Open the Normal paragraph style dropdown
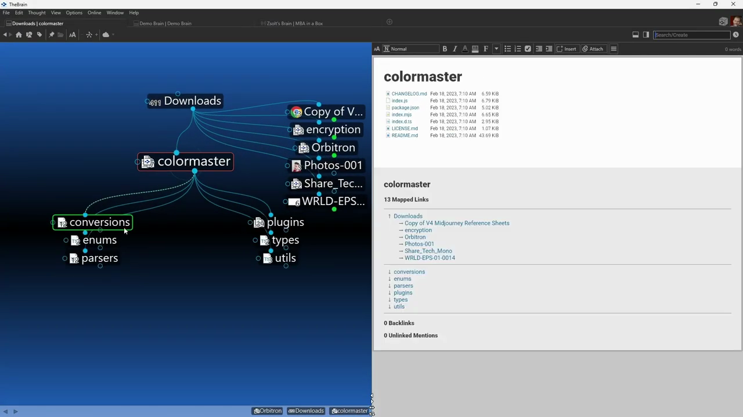The height and width of the screenshot is (417, 743). coord(411,49)
